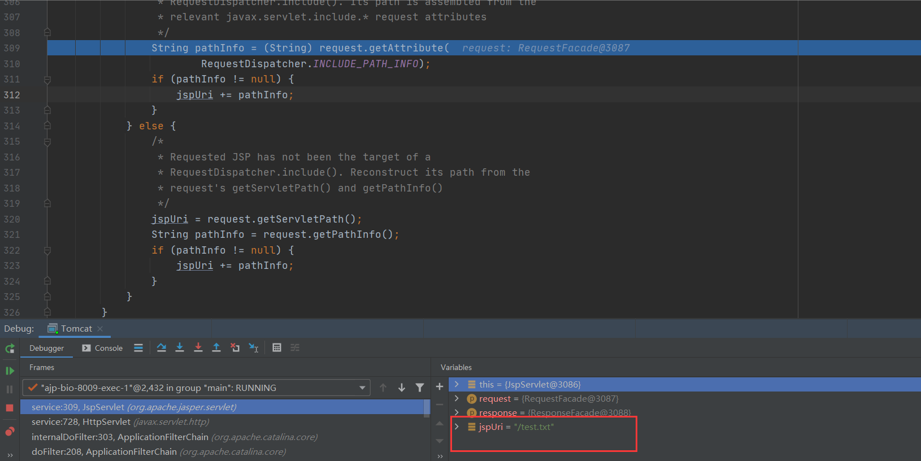Toggle the else fold marker at line 314
This screenshot has height=461, width=921.
pyautogui.click(x=47, y=126)
